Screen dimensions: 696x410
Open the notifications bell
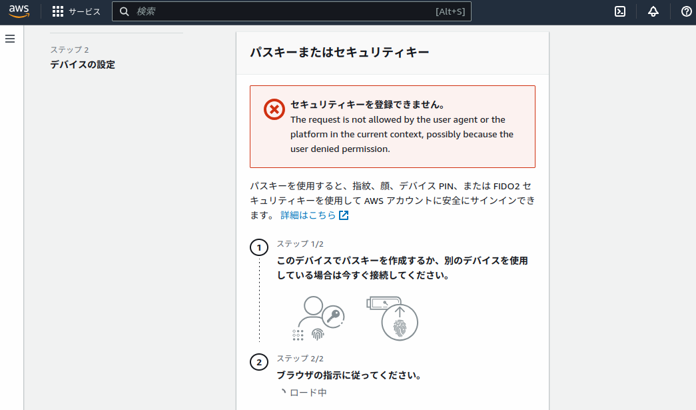653,11
